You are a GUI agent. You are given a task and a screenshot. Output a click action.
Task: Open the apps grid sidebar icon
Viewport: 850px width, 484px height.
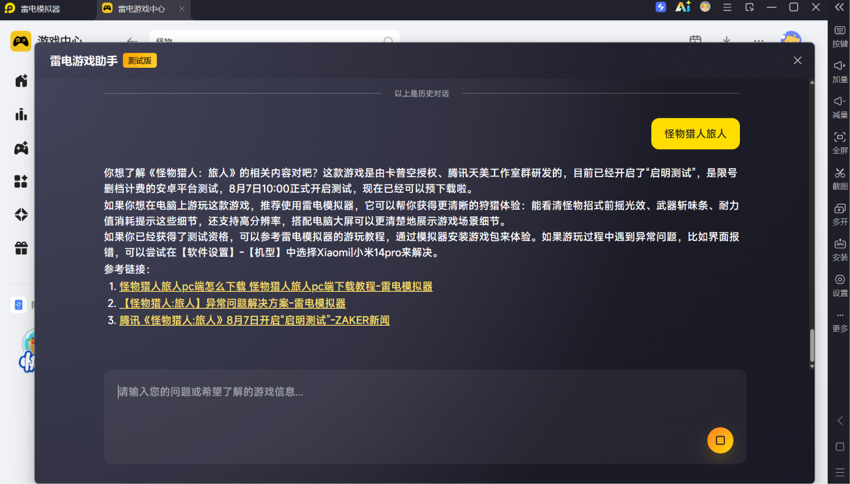(x=21, y=181)
